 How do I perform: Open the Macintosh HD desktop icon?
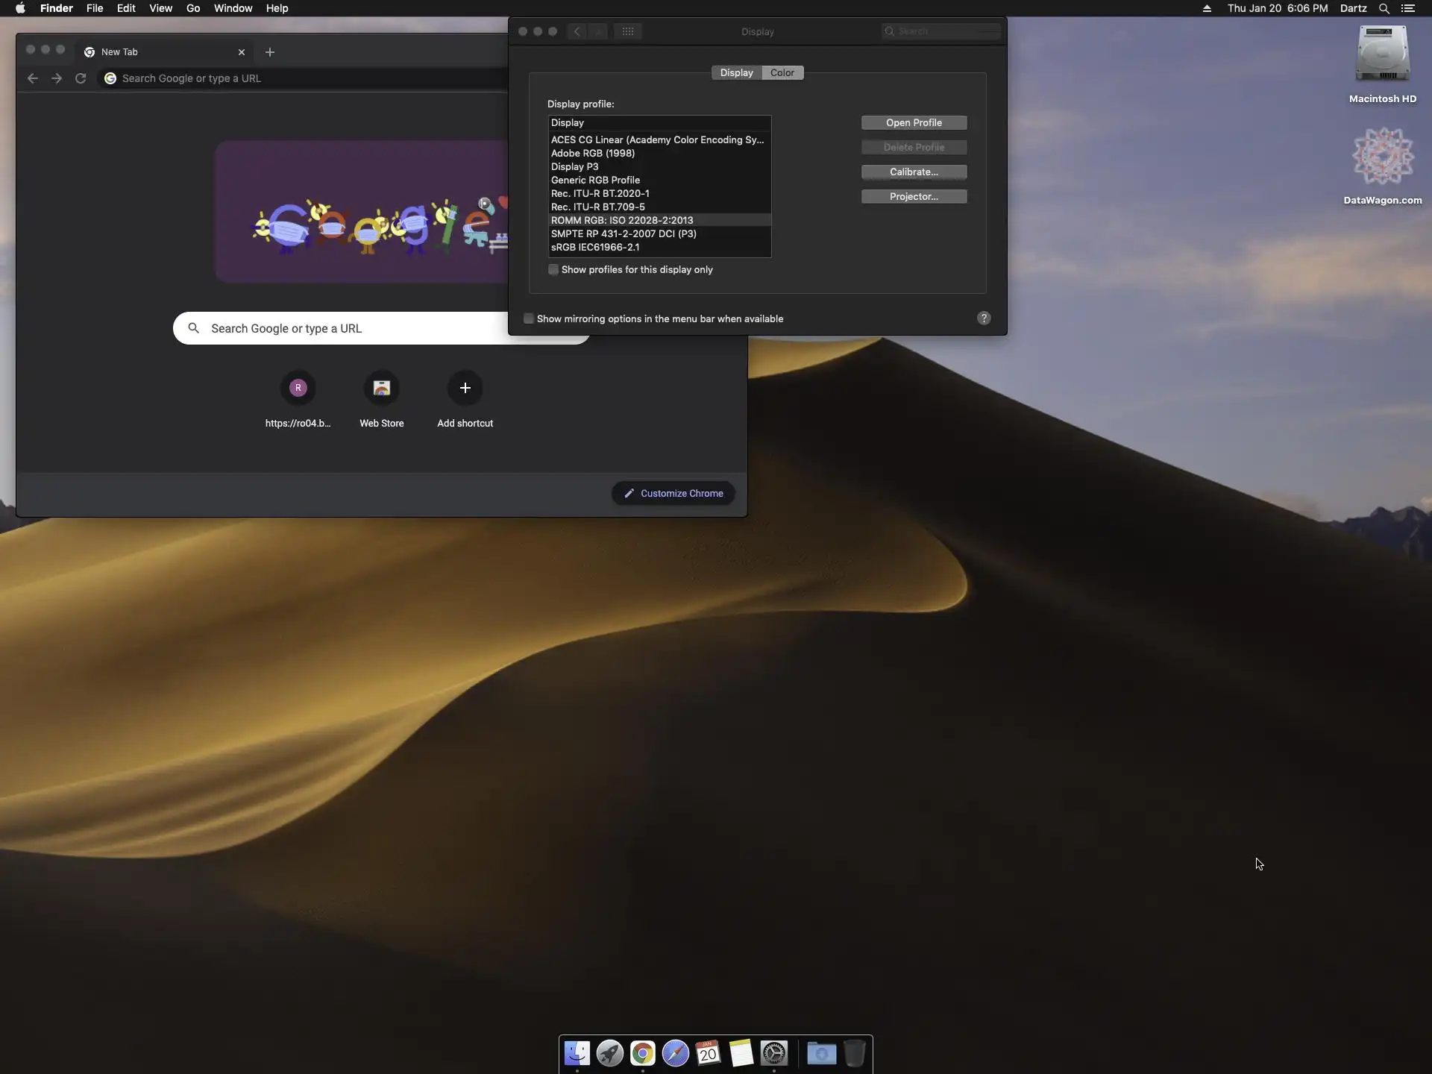pos(1382,54)
